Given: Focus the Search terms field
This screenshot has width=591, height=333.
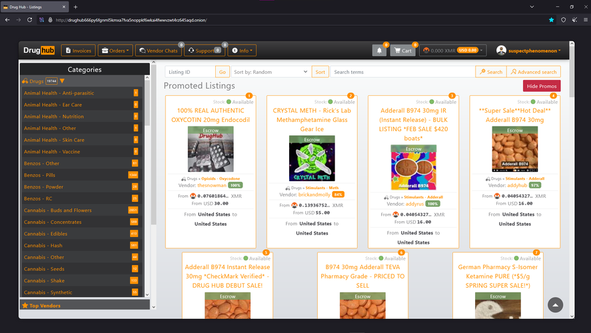Looking at the screenshot, I should (402, 72).
